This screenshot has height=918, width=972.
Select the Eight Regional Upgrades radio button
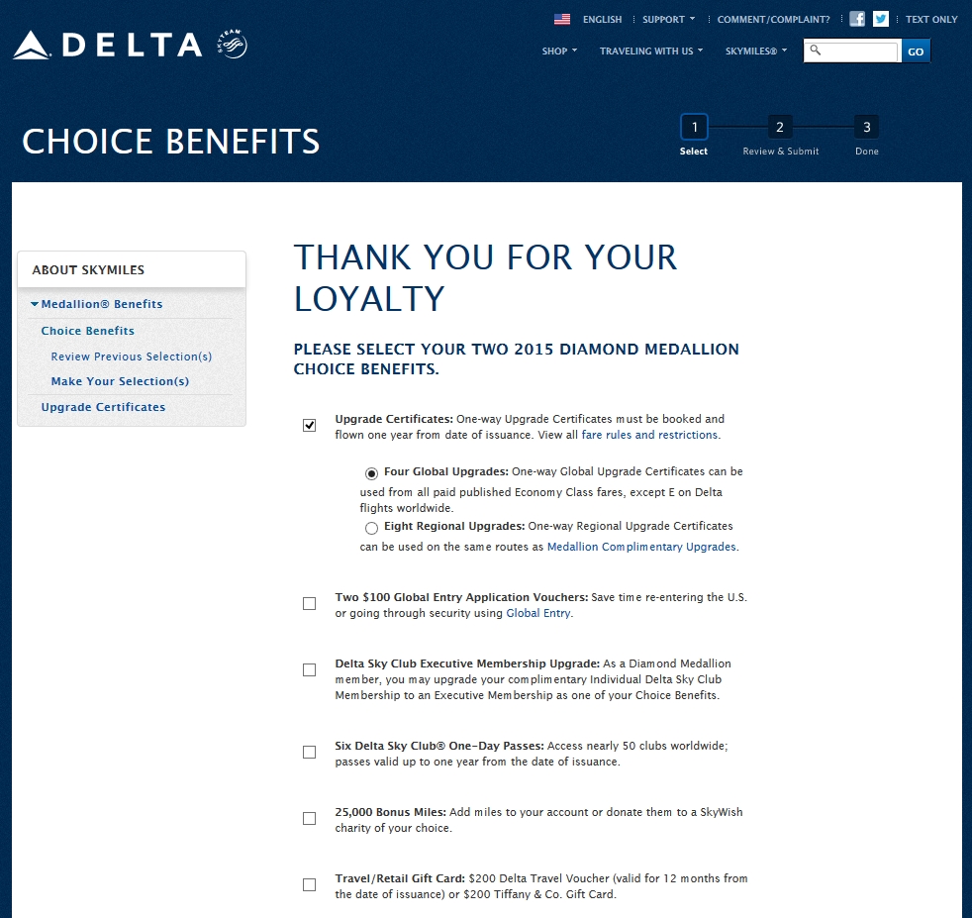click(x=371, y=528)
